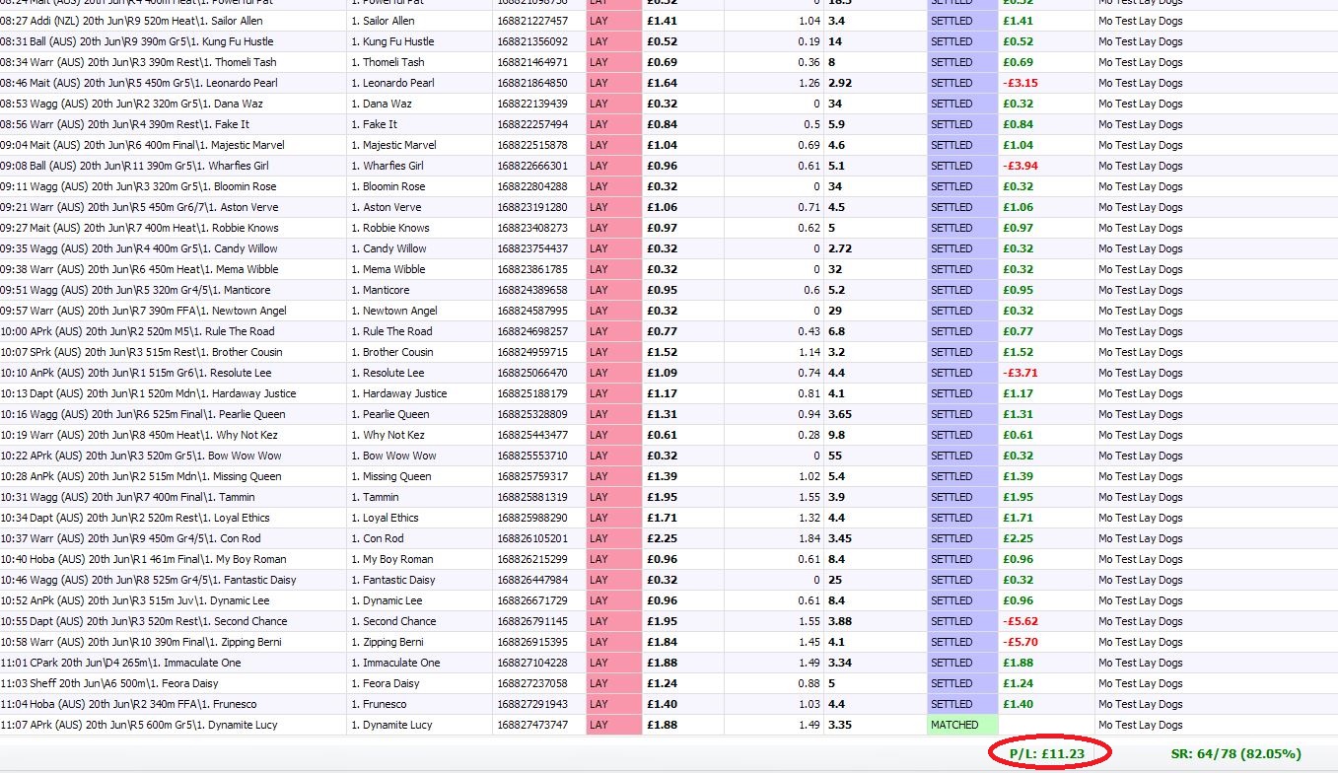This screenshot has width=1338, height=773.
Task: Click bet ID 168825759317 for Missing Queen
Action: (x=532, y=476)
